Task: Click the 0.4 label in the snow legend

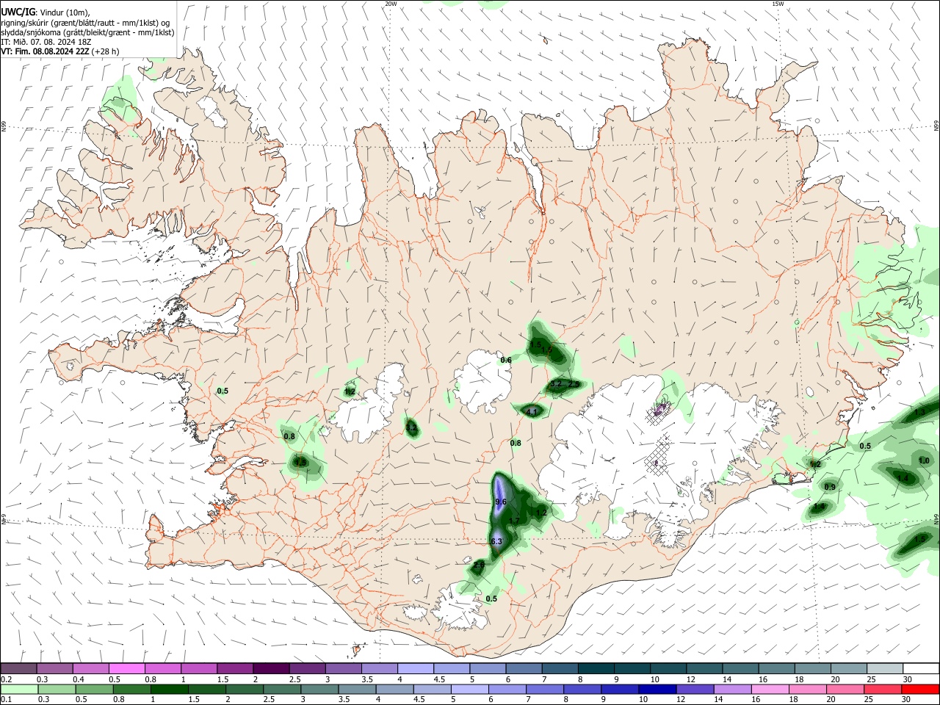Action: point(79,679)
